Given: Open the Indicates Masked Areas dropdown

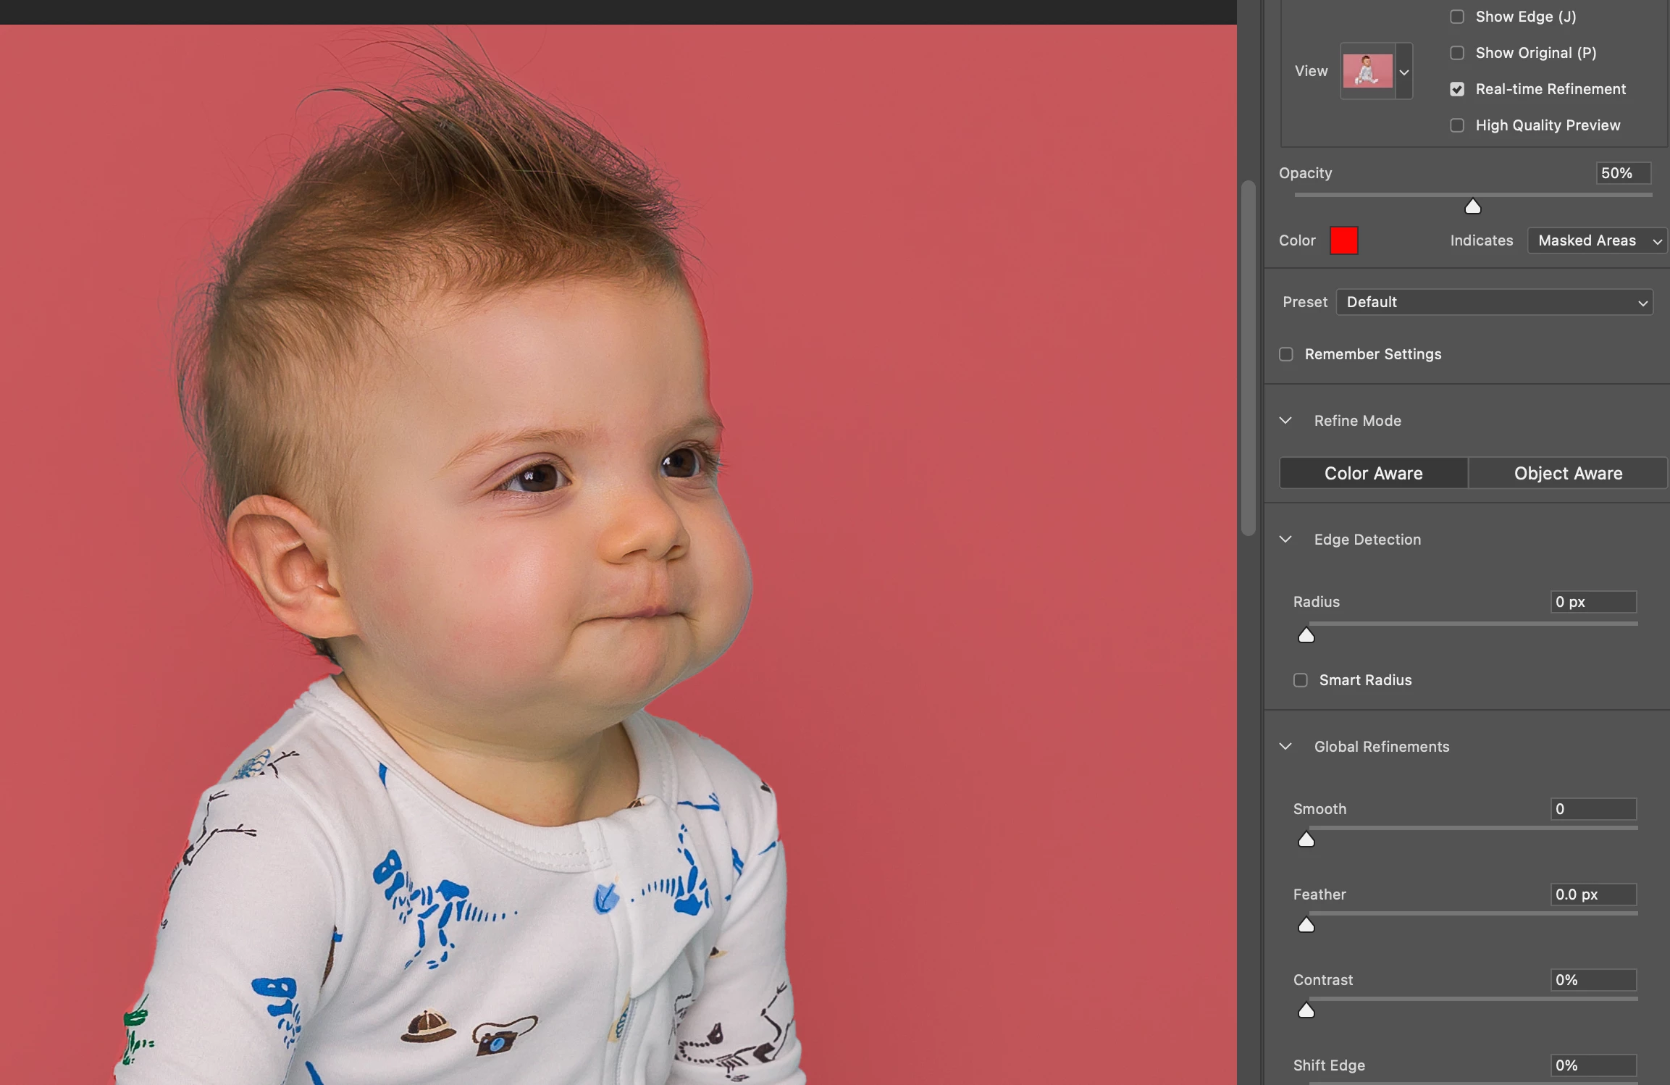Looking at the screenshot, I should 1597,240.
